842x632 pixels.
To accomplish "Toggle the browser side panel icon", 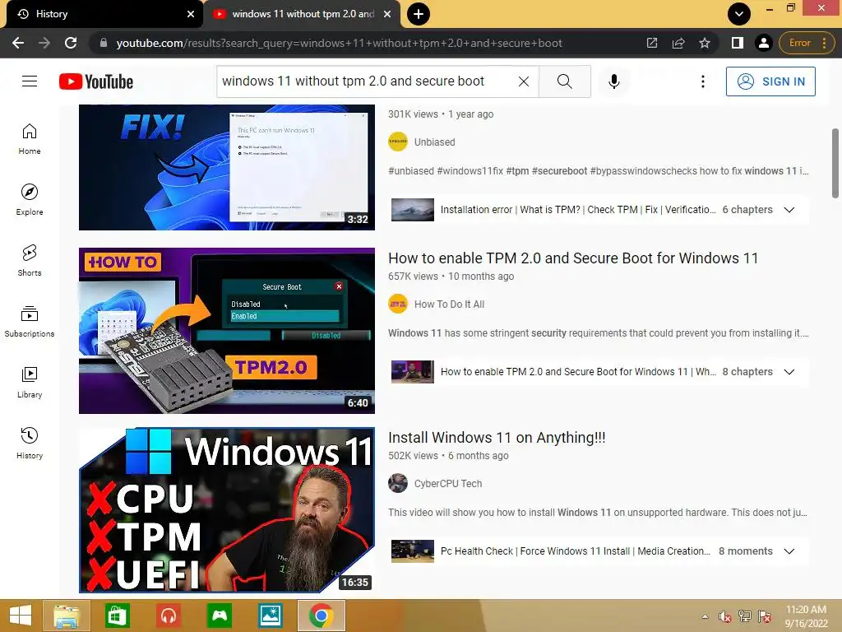I will tap(738, 43).
